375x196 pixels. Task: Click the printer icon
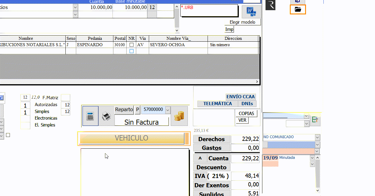click(x=106, y=116)
